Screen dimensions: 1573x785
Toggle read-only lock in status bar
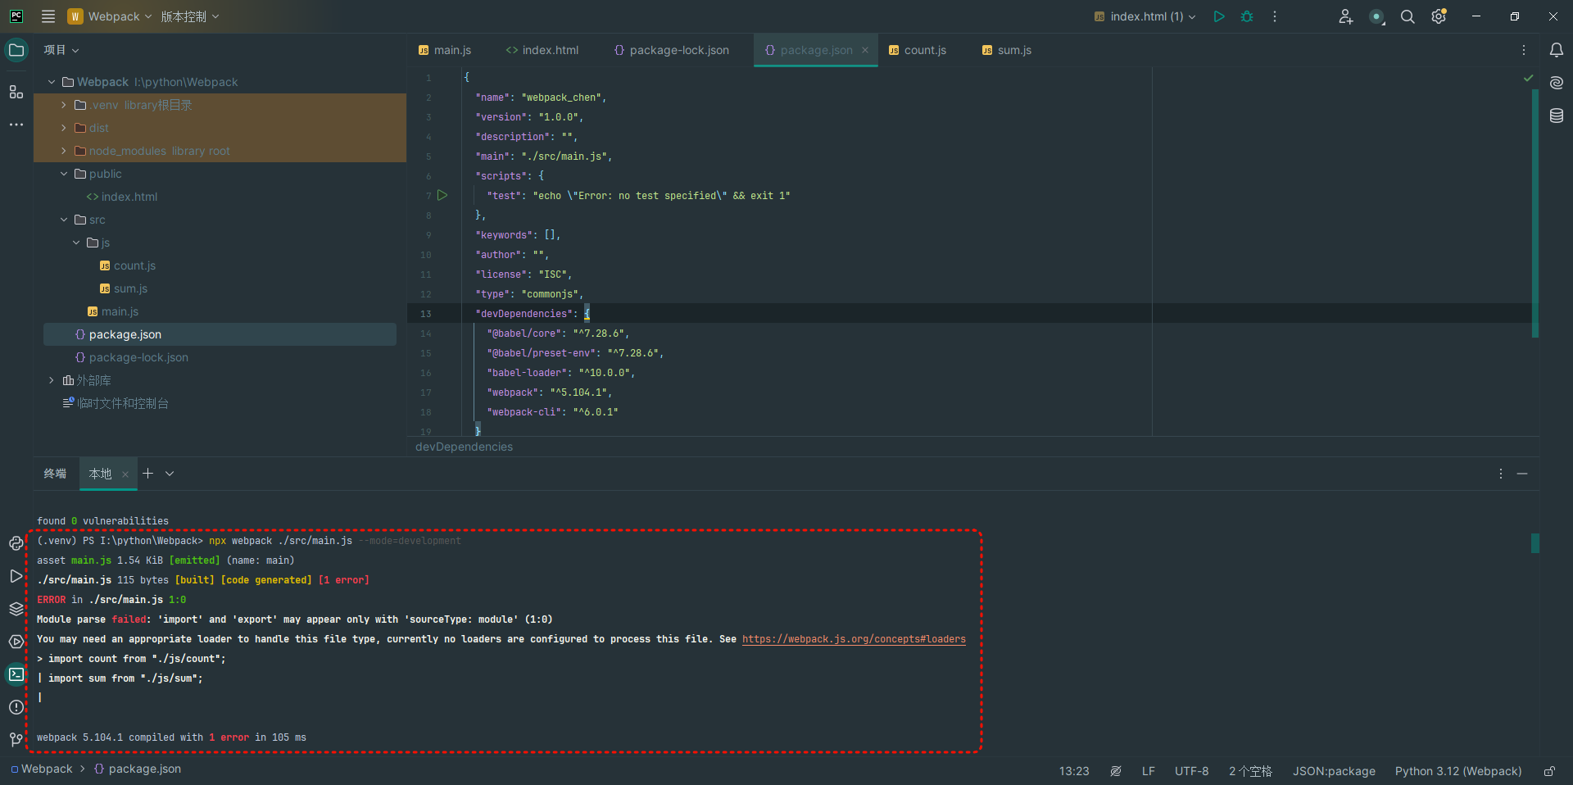tap(1549, 771)
